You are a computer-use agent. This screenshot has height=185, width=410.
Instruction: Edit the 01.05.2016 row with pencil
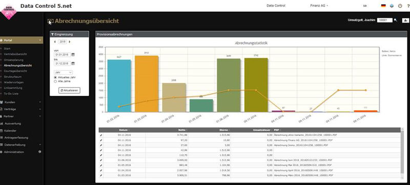[x=101, y=165]
